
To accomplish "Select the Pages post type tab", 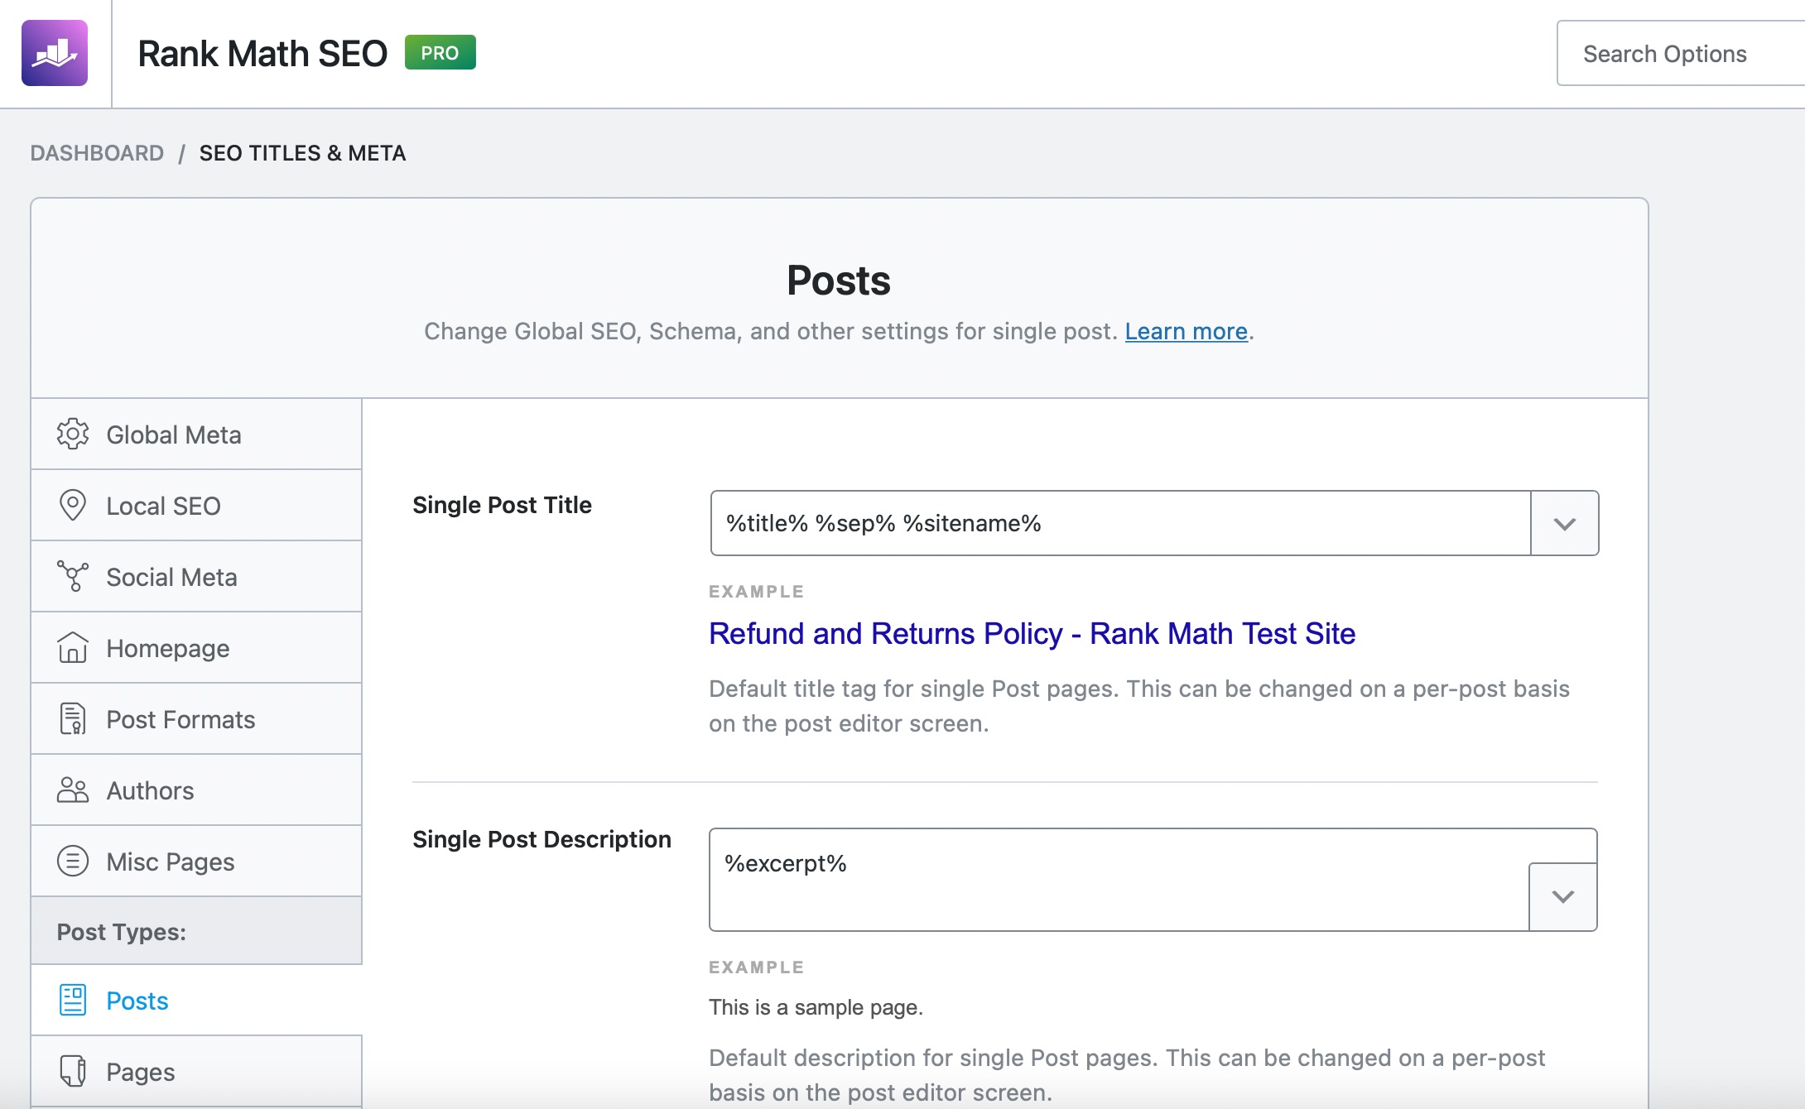I will pos(196,1072).
